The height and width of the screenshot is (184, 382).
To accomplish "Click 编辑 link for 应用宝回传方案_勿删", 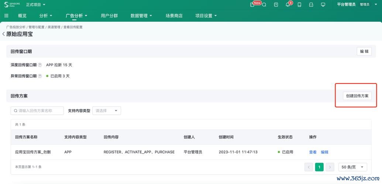I will pyautogui.click(x=324, y=152).
